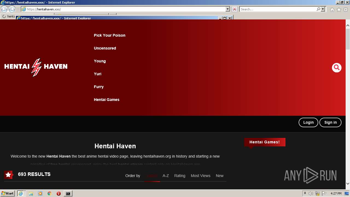
Task: Click the Login button
Action: click(308, 122)
